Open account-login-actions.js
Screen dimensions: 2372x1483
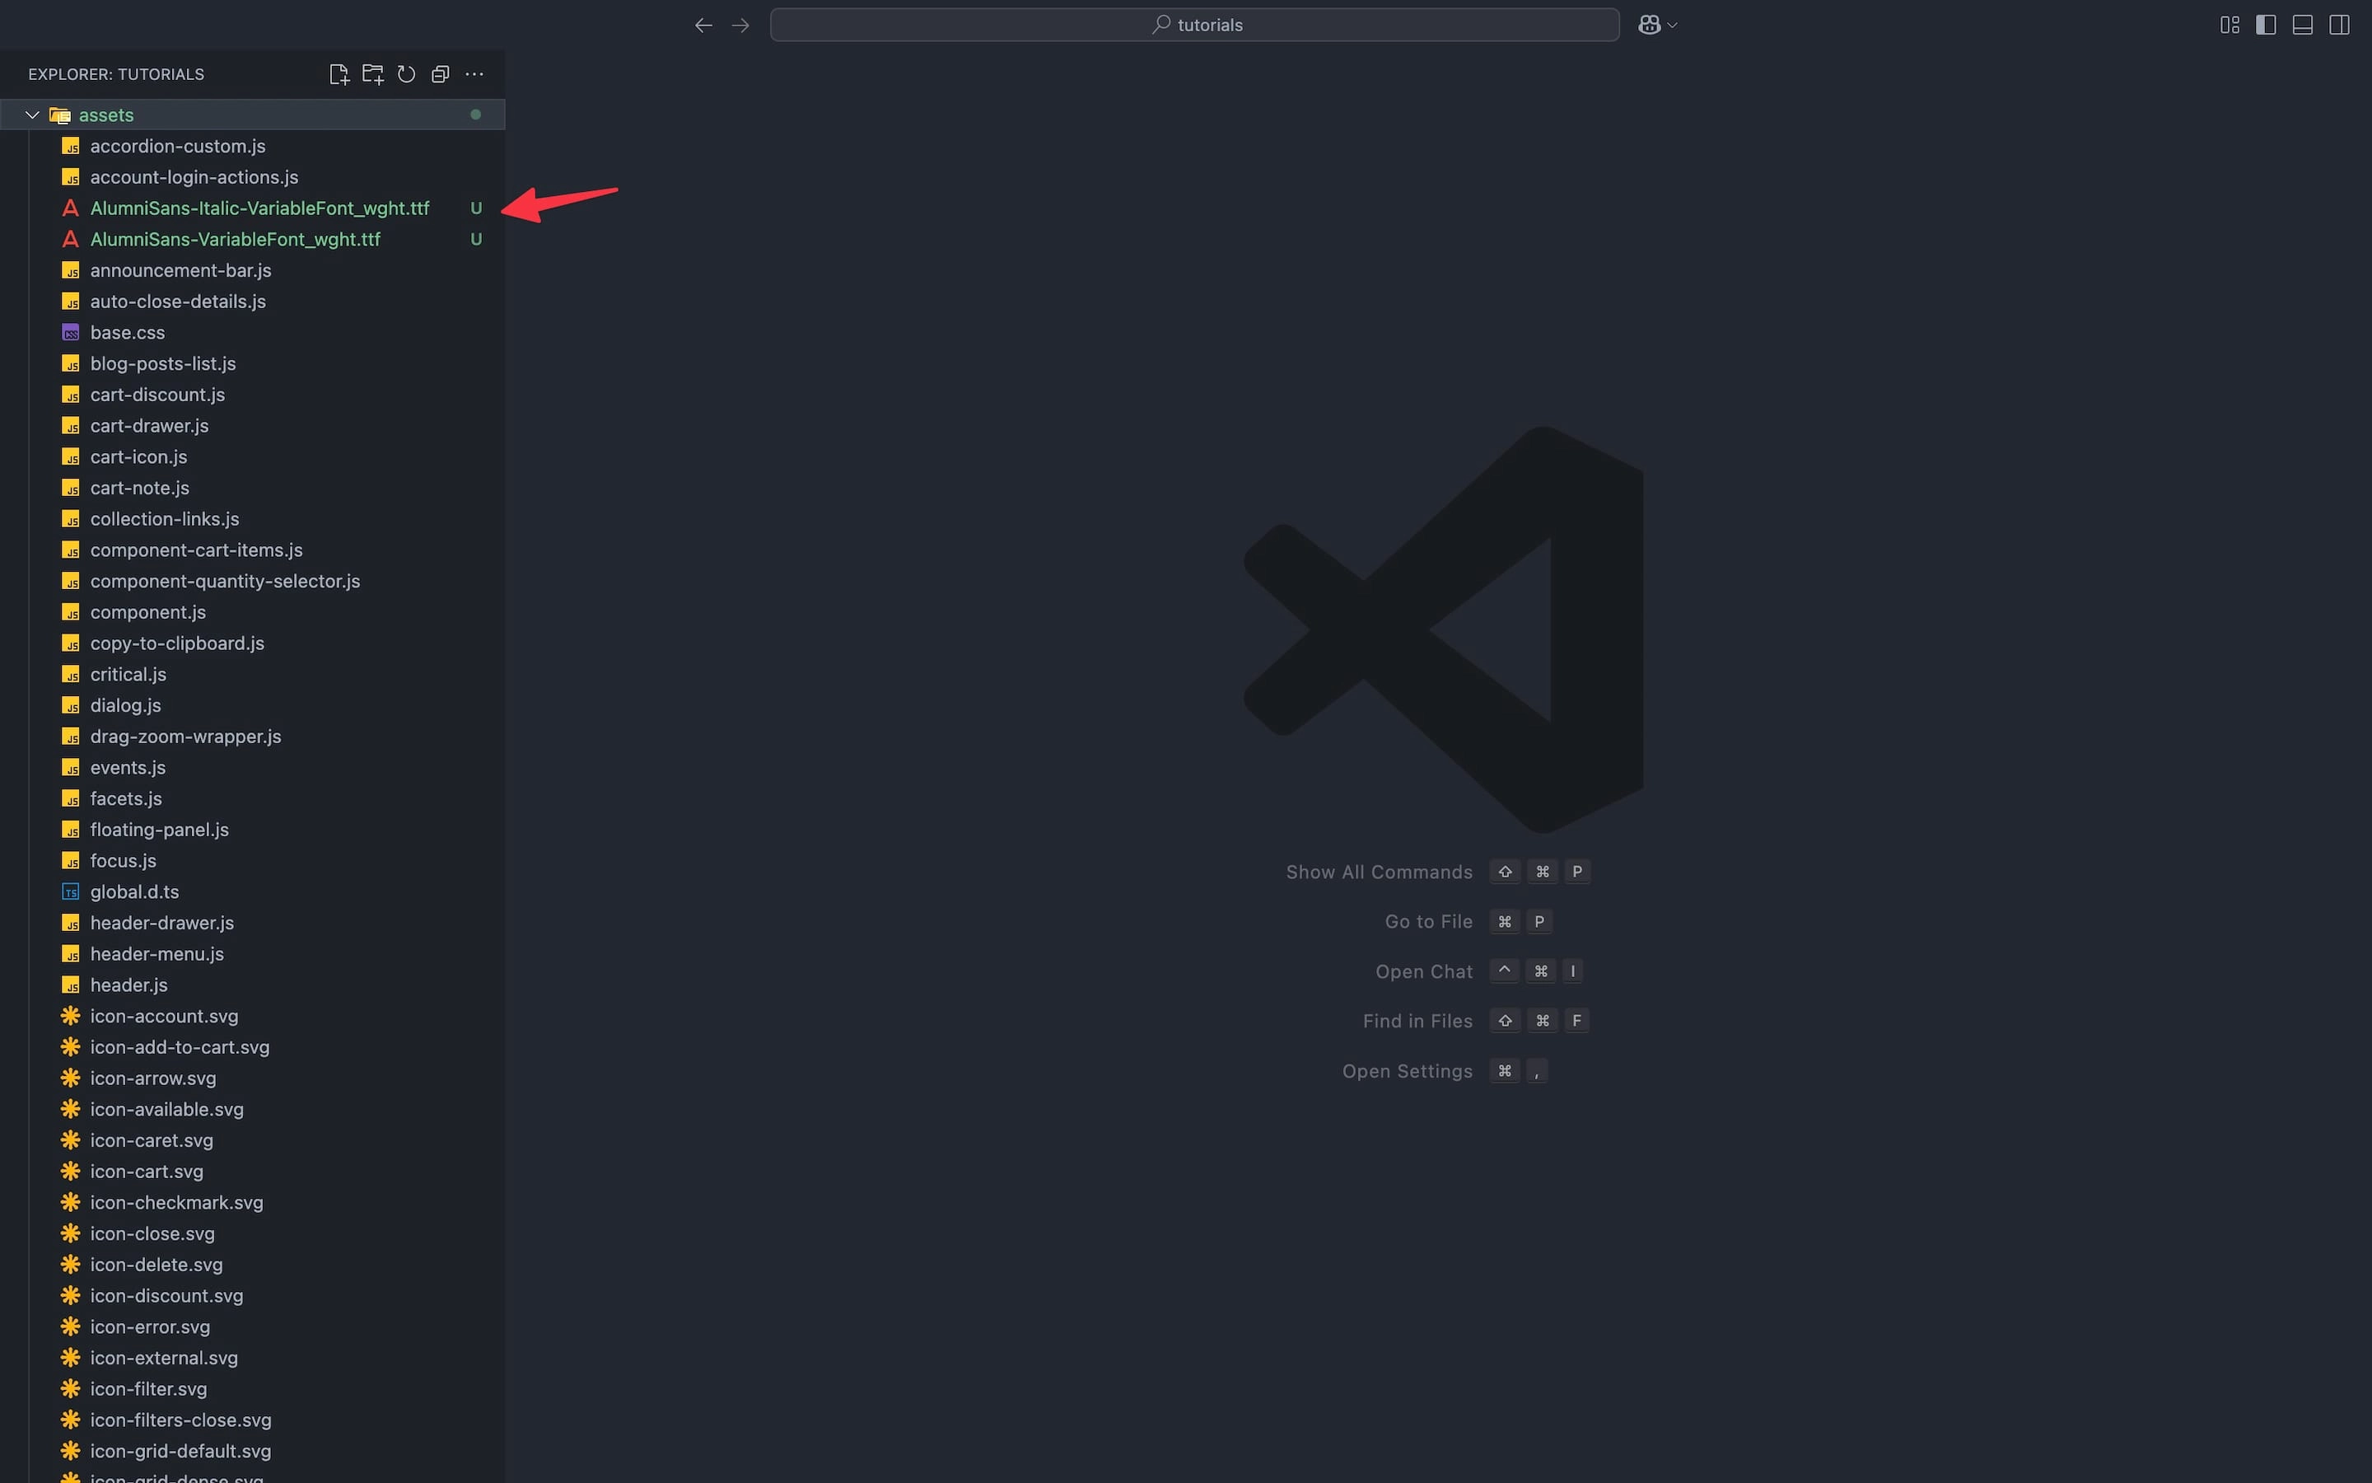253,177
